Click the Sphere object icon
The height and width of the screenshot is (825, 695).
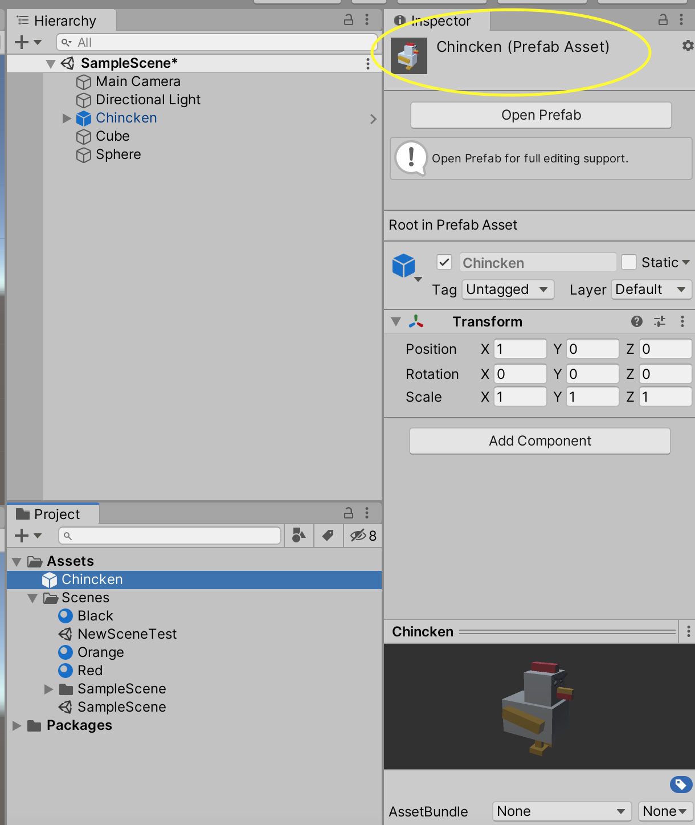(84, 155)
